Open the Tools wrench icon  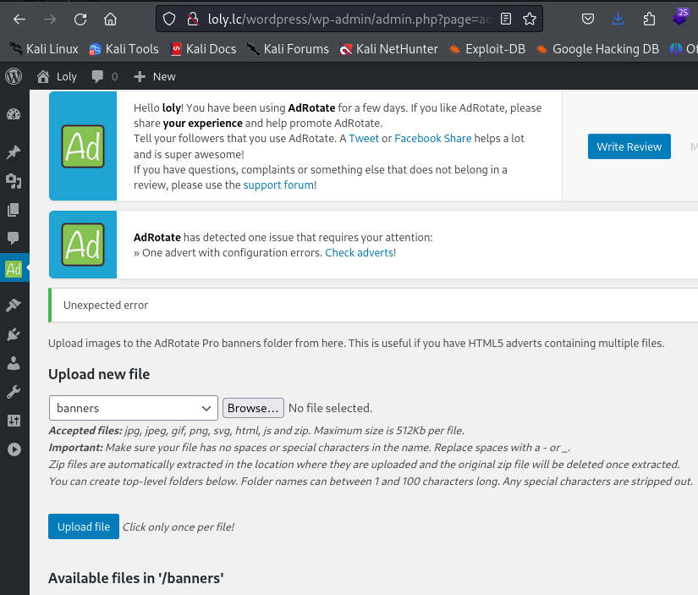click(x=14, y=392)
